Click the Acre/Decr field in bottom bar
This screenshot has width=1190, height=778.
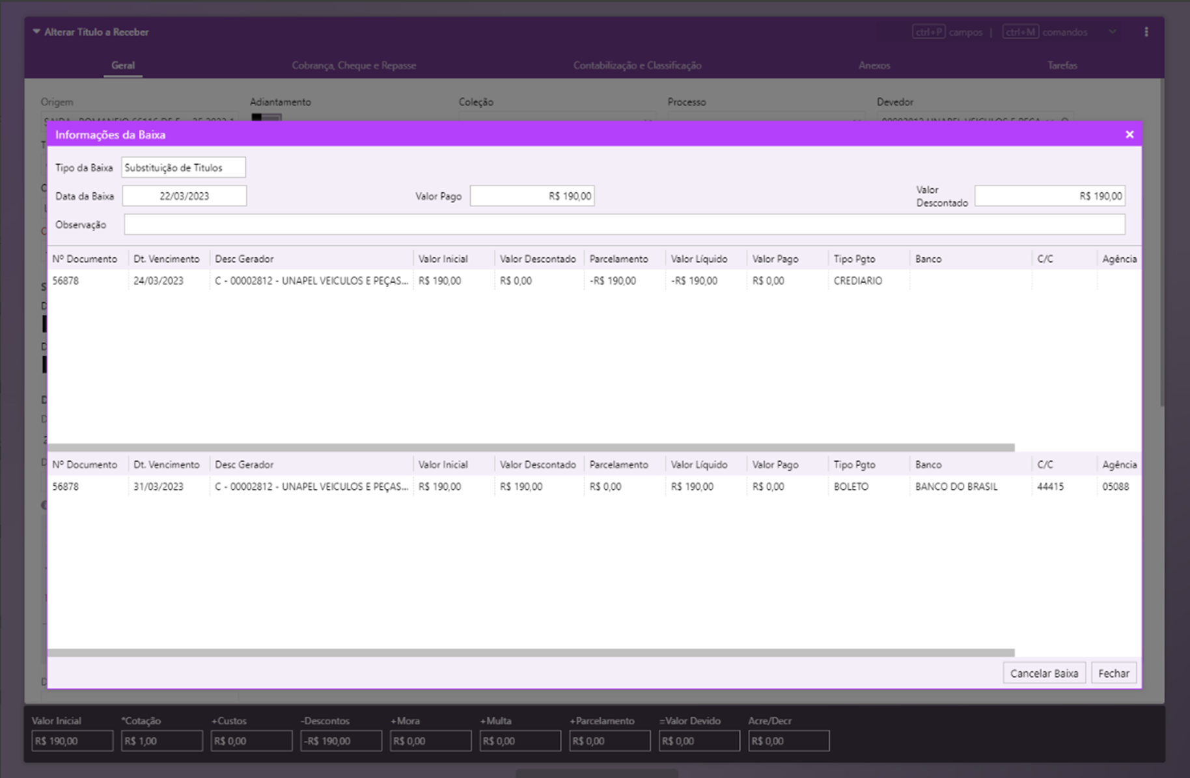[789, 741]
